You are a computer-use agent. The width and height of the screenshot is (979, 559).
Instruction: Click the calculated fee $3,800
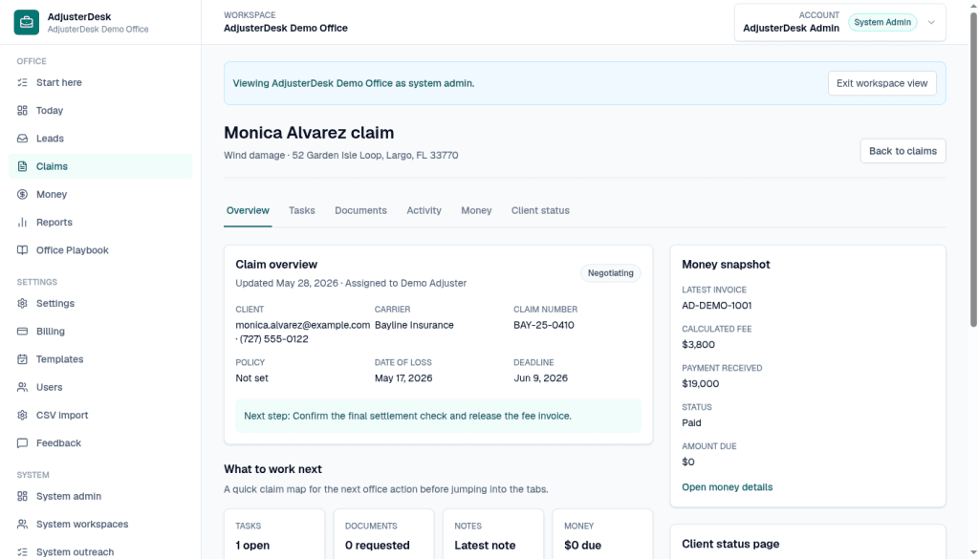(698, 344)
